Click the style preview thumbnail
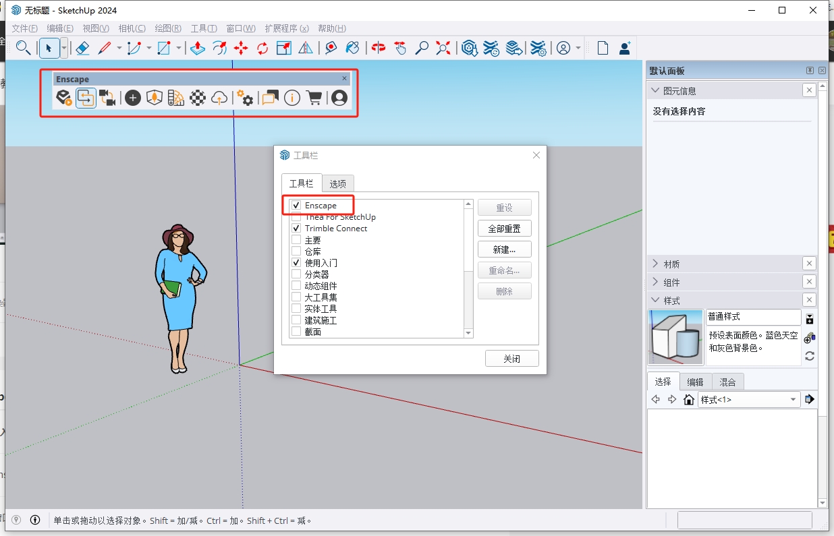Image resolution: width=834 pixels, height=536 pixels. click(675, 337)
